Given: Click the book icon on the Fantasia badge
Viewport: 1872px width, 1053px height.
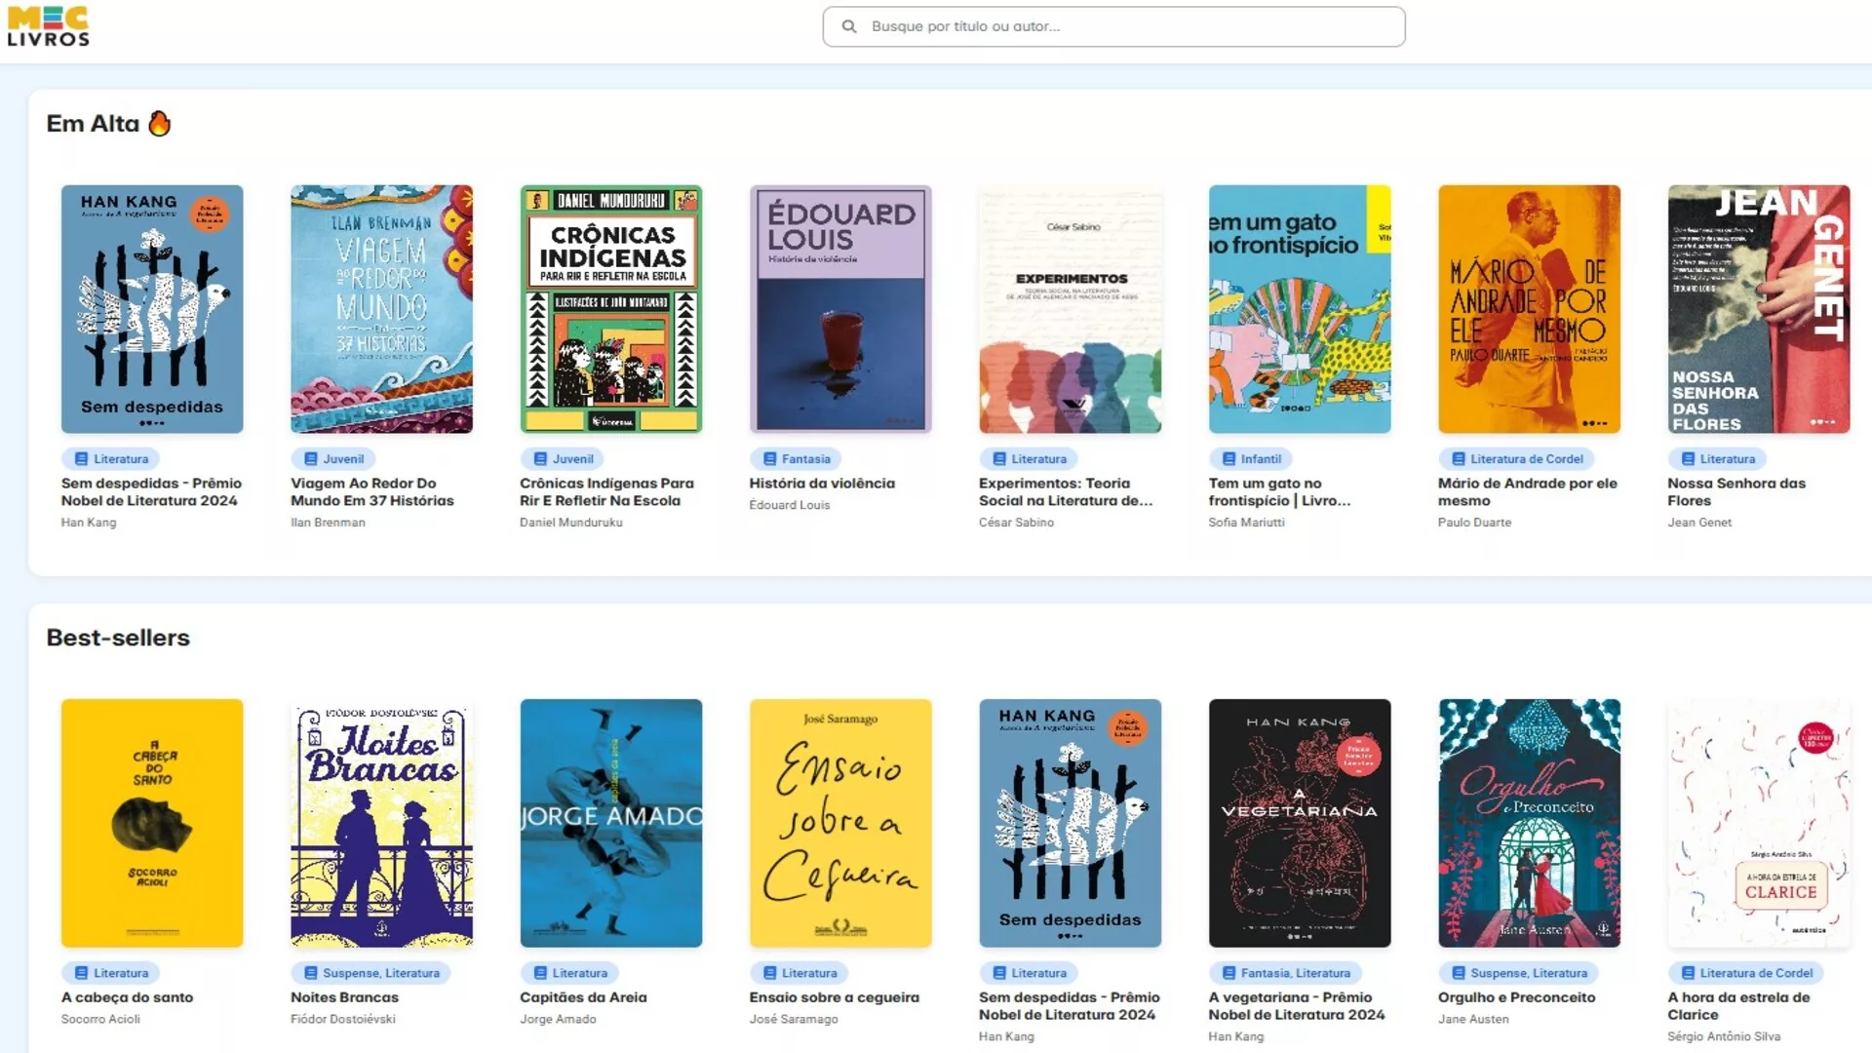Looking at the screenshot, I should (x=769, y=458).
